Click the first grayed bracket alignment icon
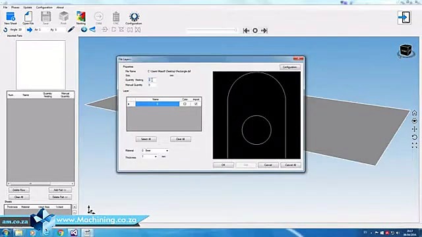The image size is (422, 237). click(x=113, y=30)
